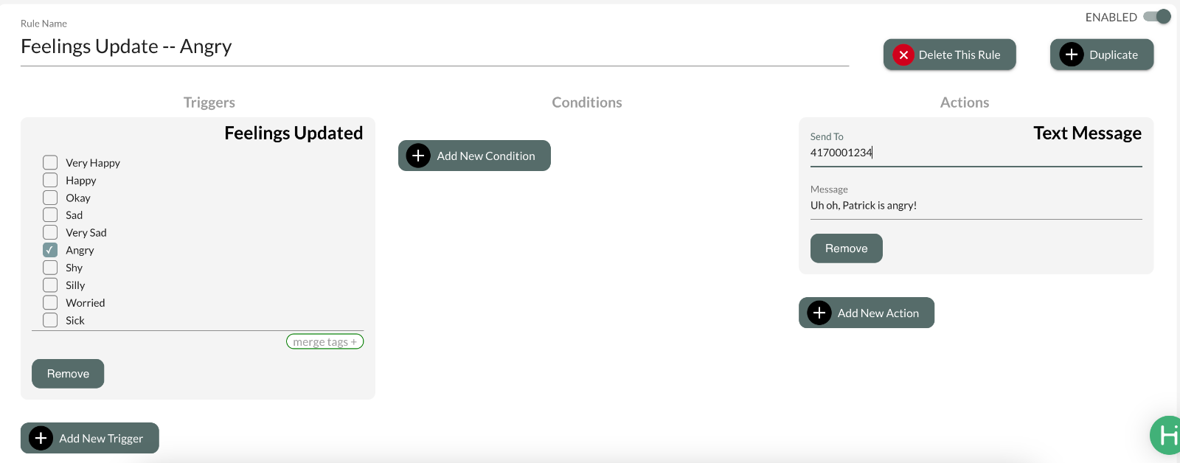1180x463 pixels.
Task: Click the red X Delete This Rule icon
Action: pos(903,55)
